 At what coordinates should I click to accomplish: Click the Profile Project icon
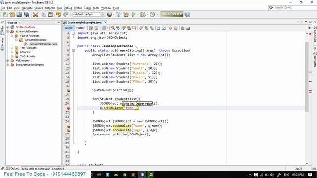pyautogui.click(x=152, y=14)
